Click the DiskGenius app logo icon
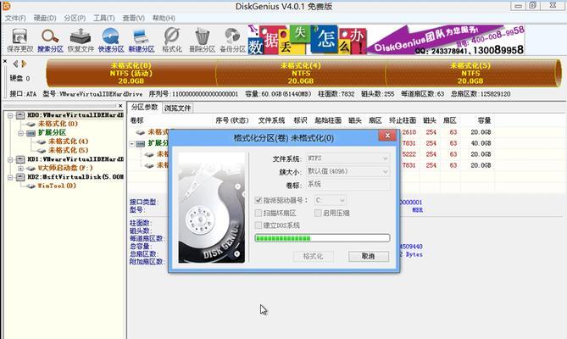The width and height of the screenshot is (567, 339). click(6, 6)
